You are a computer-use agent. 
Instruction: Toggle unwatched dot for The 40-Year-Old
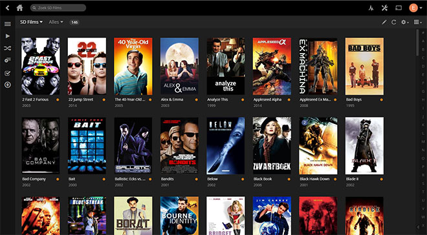coord(150,99)
